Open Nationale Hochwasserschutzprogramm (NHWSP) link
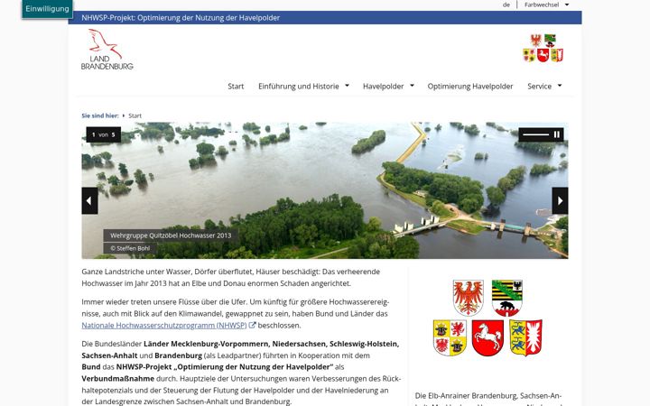650x406 pixels. 164,325
